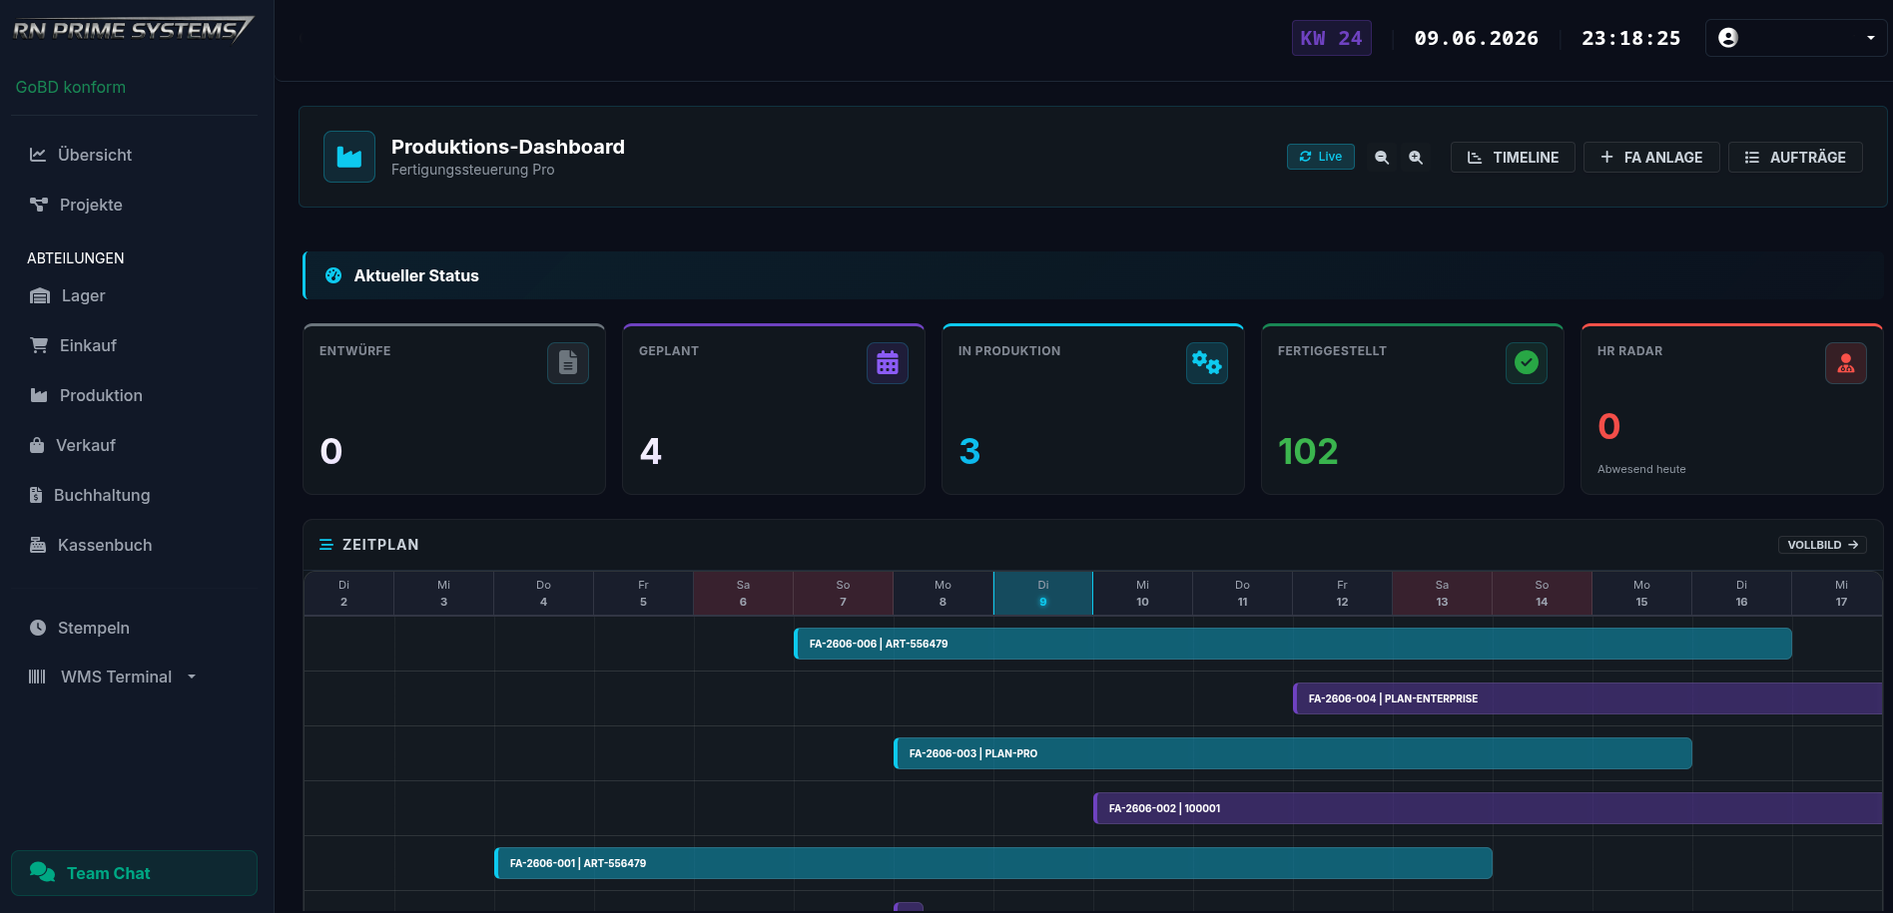Click the RN Prime Systems logo
Screen dimensions: 1893x913
tap(133, 30)
